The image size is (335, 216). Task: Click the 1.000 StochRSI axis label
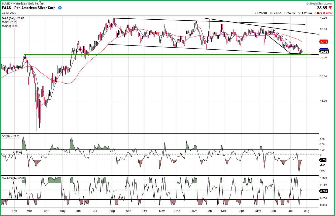click(x=323, y=178)
